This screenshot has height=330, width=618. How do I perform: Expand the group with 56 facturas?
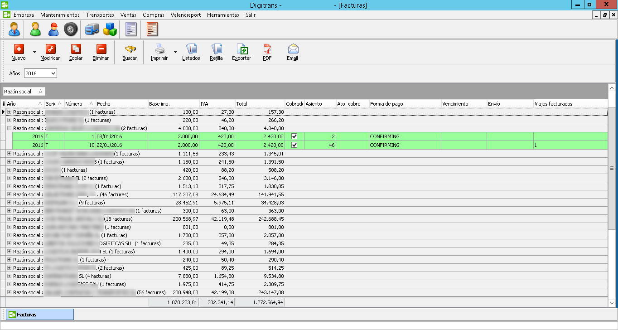pyautogui.click(x=9, y=292)
